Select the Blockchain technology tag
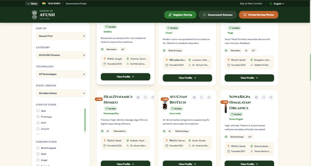311x166 pixels. 112,50
